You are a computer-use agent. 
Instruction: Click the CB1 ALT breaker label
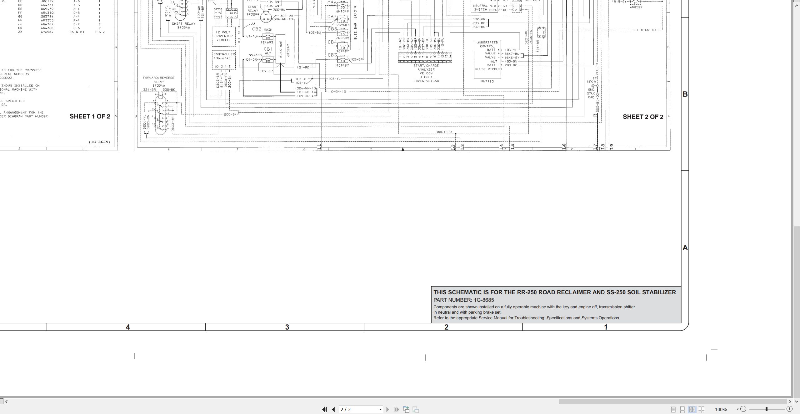(268, 51)
